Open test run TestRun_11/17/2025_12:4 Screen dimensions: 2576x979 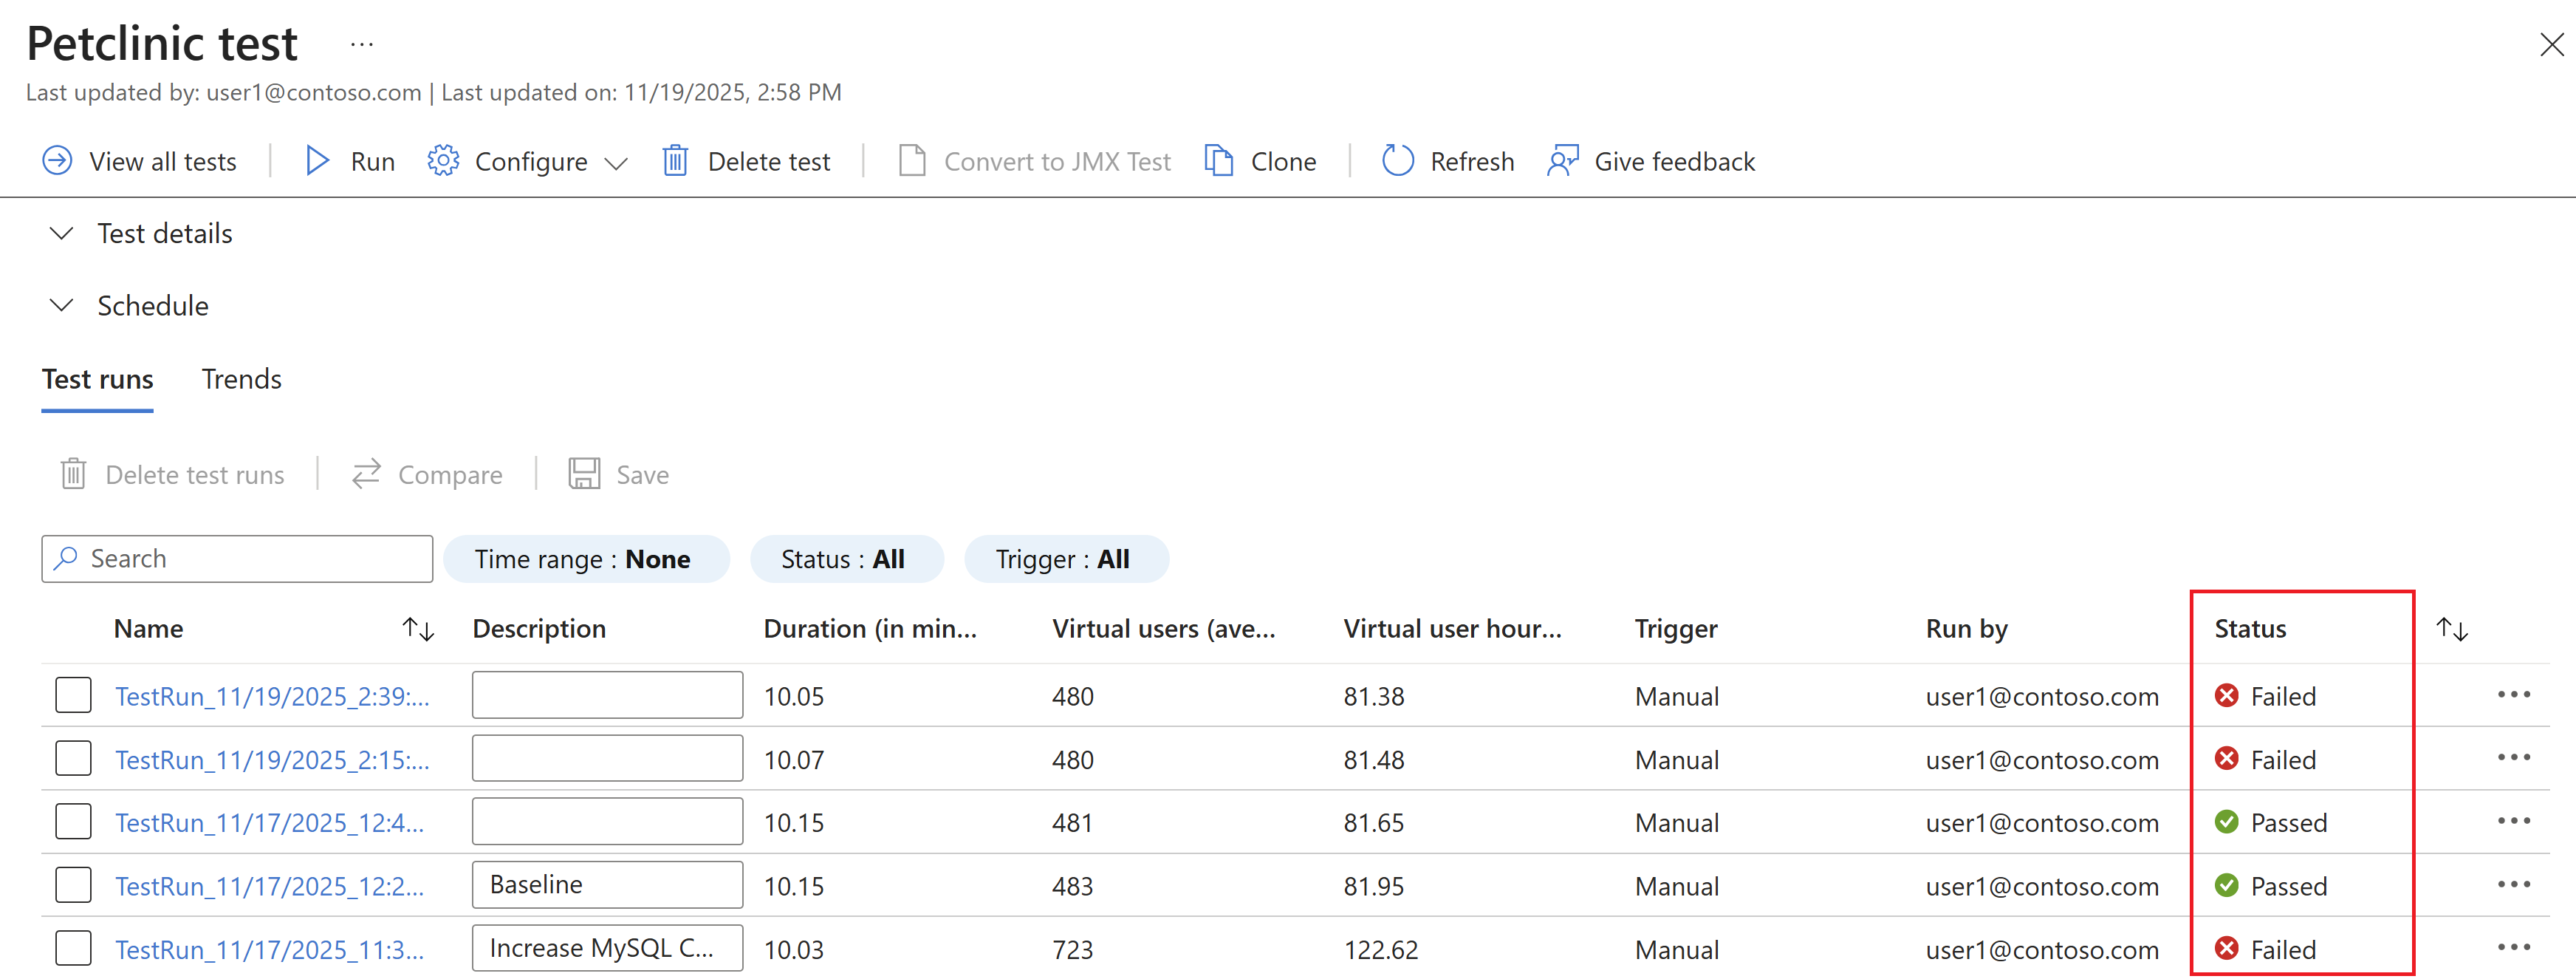(x=269, y=823)
